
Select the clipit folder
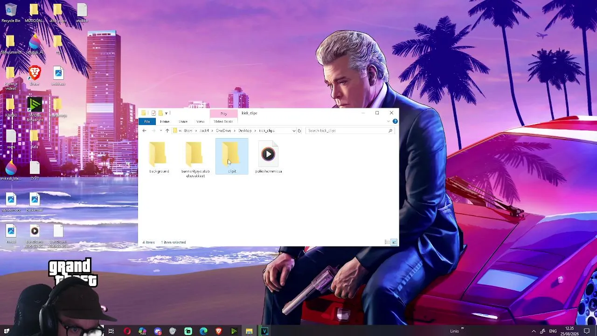click(x=232, y=157)
